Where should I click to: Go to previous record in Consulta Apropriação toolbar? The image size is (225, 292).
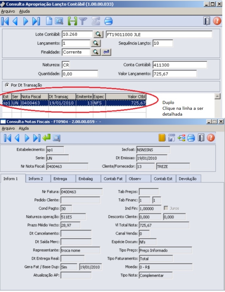coord(15,21)
